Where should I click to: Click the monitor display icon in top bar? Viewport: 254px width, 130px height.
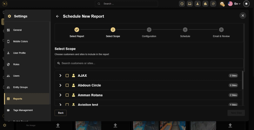pyautogui.click(x=190, y=4)
